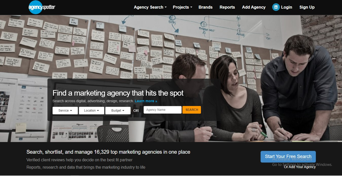Click the Projects caret arrow

point(191,7)
